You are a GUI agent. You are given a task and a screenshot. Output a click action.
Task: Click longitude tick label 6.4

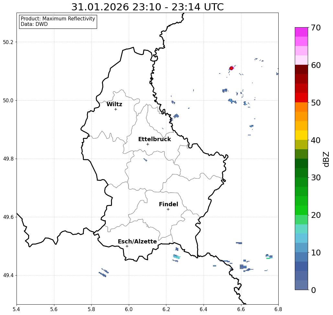(x=204, y=309)
